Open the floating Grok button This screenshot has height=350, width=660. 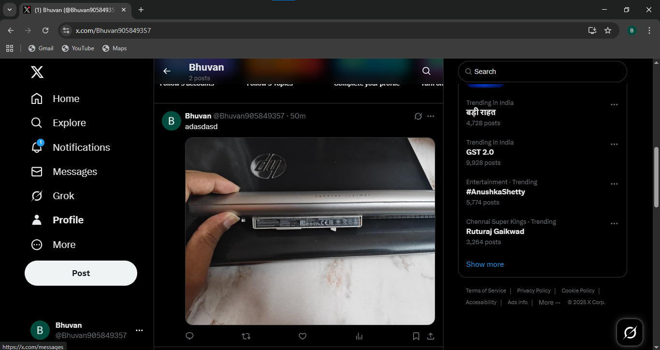tap(630, 332)
